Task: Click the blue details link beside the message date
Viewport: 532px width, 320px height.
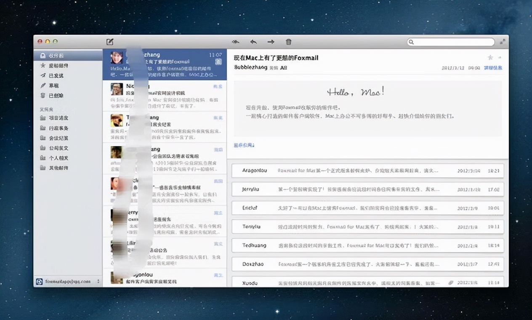Action: [x=493, y=68]
